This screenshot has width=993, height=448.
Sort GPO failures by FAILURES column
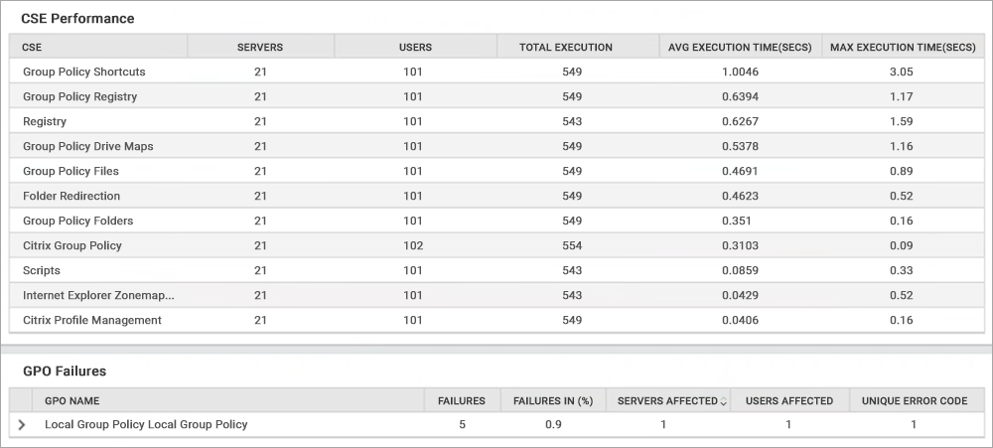[x=462, y=401]
